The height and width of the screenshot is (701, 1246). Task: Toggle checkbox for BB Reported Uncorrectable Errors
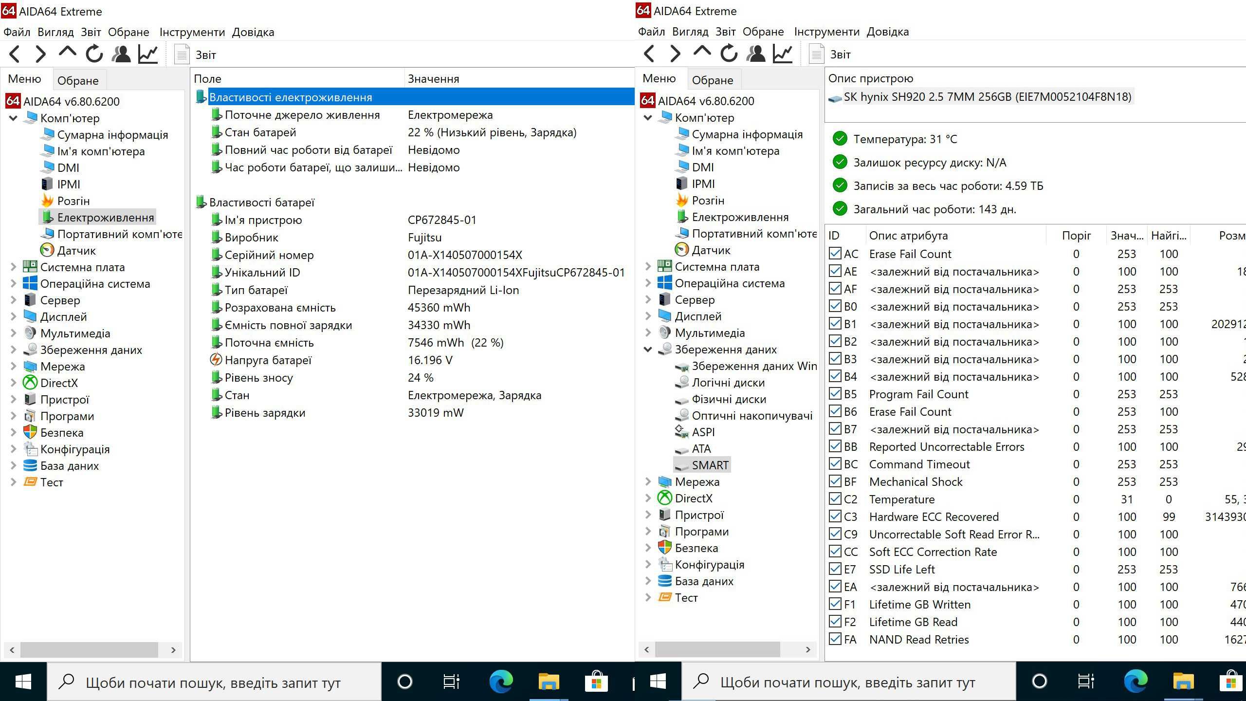pyautogui.click(x=835, y=446)
